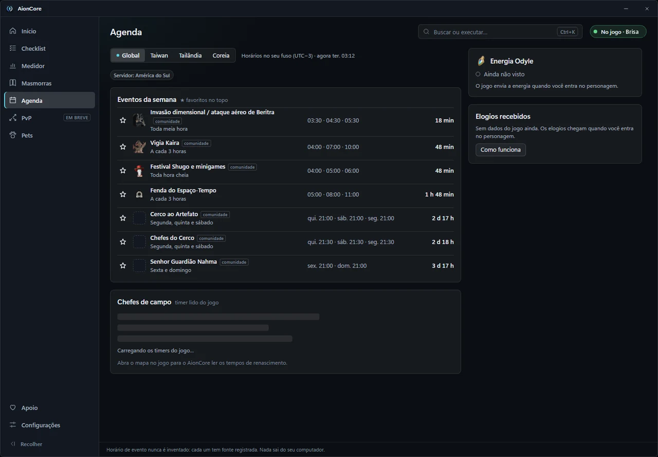Favorite Festival Shugo e minigames star
658x457 pixels.
pos(123,171)
